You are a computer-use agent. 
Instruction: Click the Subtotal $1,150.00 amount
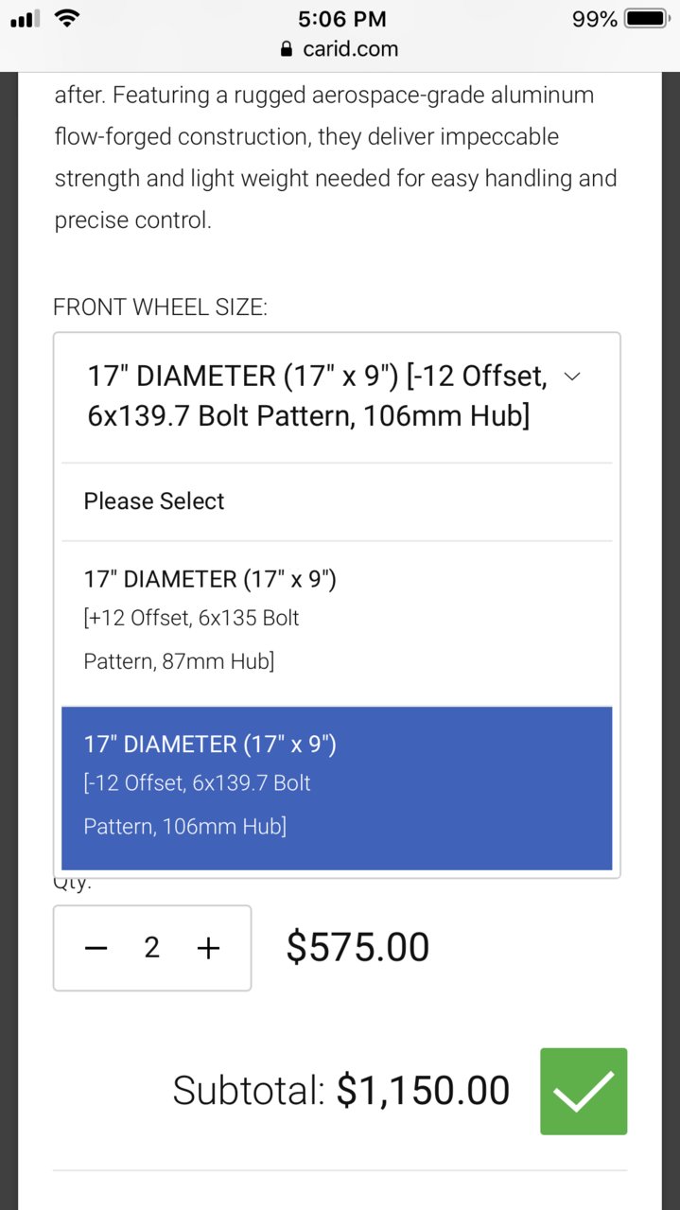(x=423, y=1091)
